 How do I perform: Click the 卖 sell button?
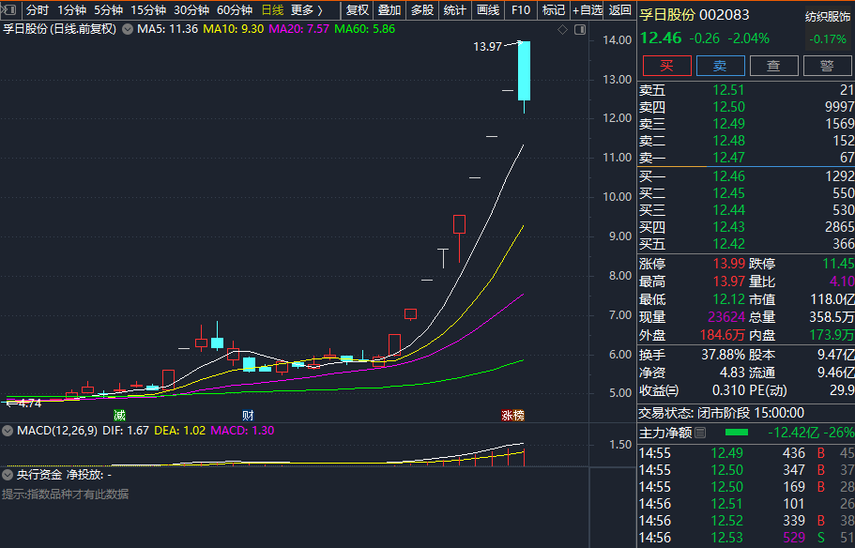pos(720,65)
